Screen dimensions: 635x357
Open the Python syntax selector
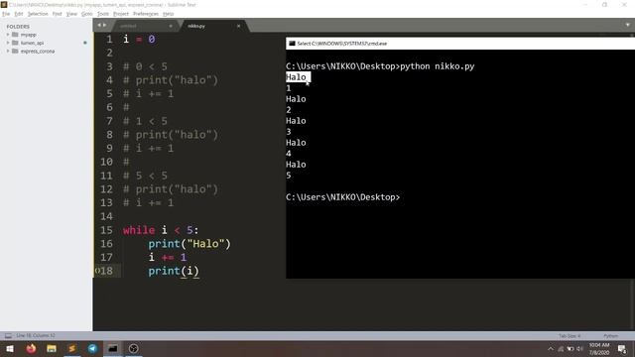611,336
